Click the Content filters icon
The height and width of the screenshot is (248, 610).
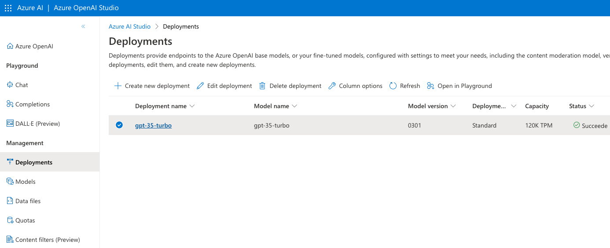[10, 240]
